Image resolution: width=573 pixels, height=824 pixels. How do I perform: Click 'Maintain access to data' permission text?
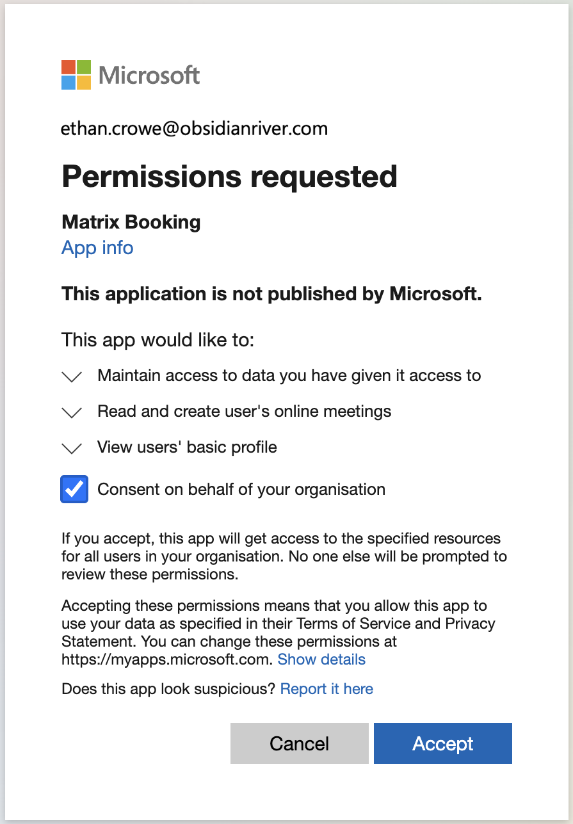tap(289, 375)
